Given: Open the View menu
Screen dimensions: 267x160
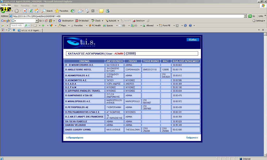Looking at the screenshot, I should click(x=16, y=6).
